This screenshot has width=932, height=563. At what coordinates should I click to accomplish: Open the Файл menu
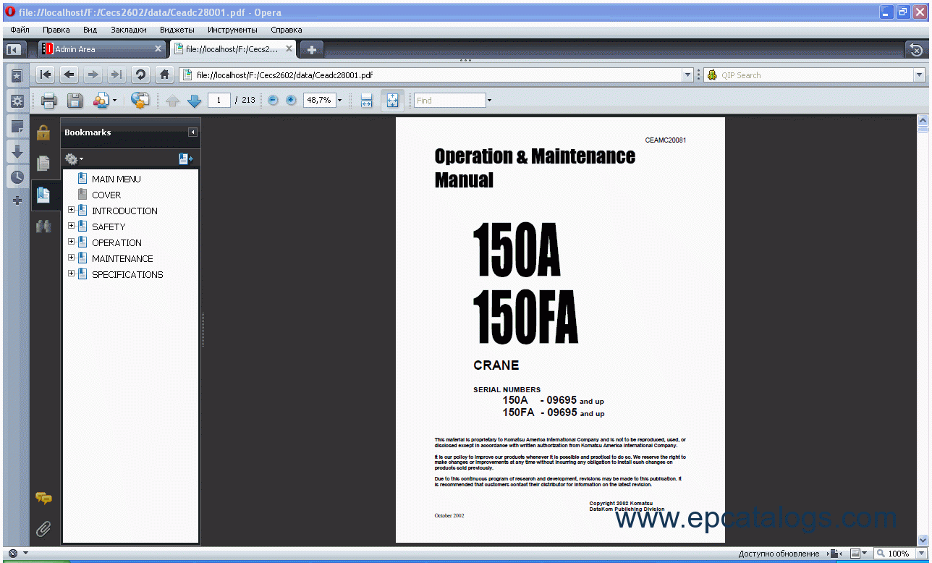20,30
